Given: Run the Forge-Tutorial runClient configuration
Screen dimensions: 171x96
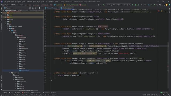Looking at the screenshot, I should point(133,5).
